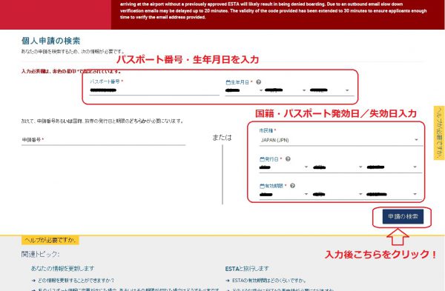Image resolution: width=445 pixels, height=291 pixels.
Task: Focus the 申請番号 input field
Action: [x=103, y=140]
